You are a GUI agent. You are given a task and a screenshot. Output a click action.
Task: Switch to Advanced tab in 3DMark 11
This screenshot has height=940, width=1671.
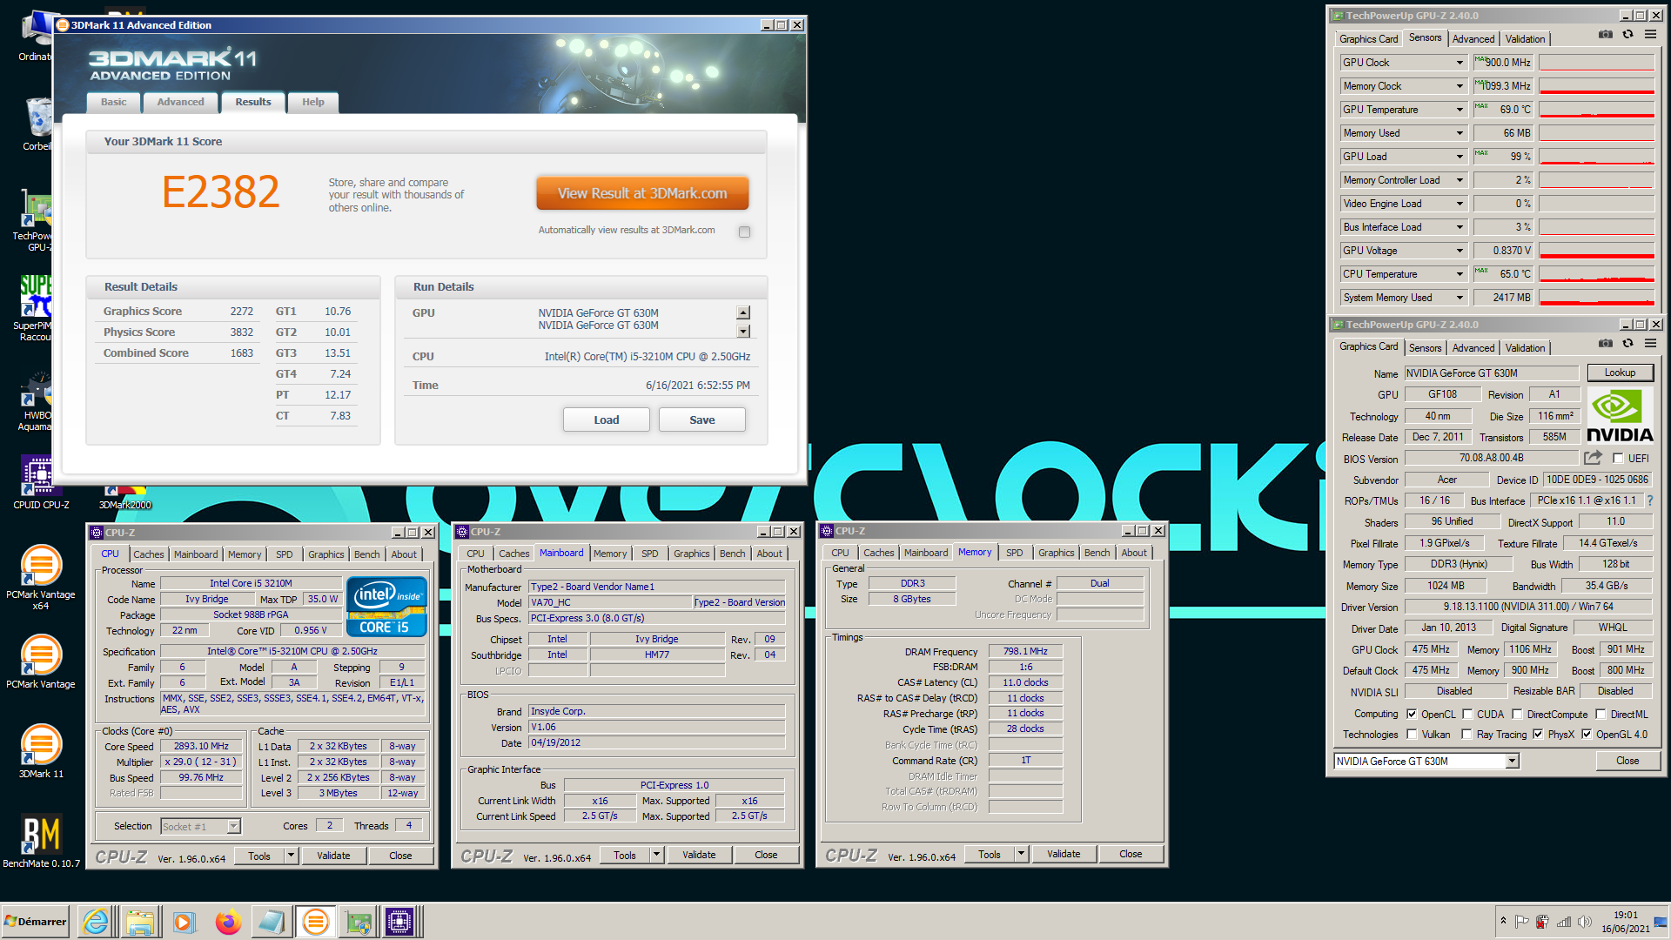pyautogui.click(x=180, y=103)
